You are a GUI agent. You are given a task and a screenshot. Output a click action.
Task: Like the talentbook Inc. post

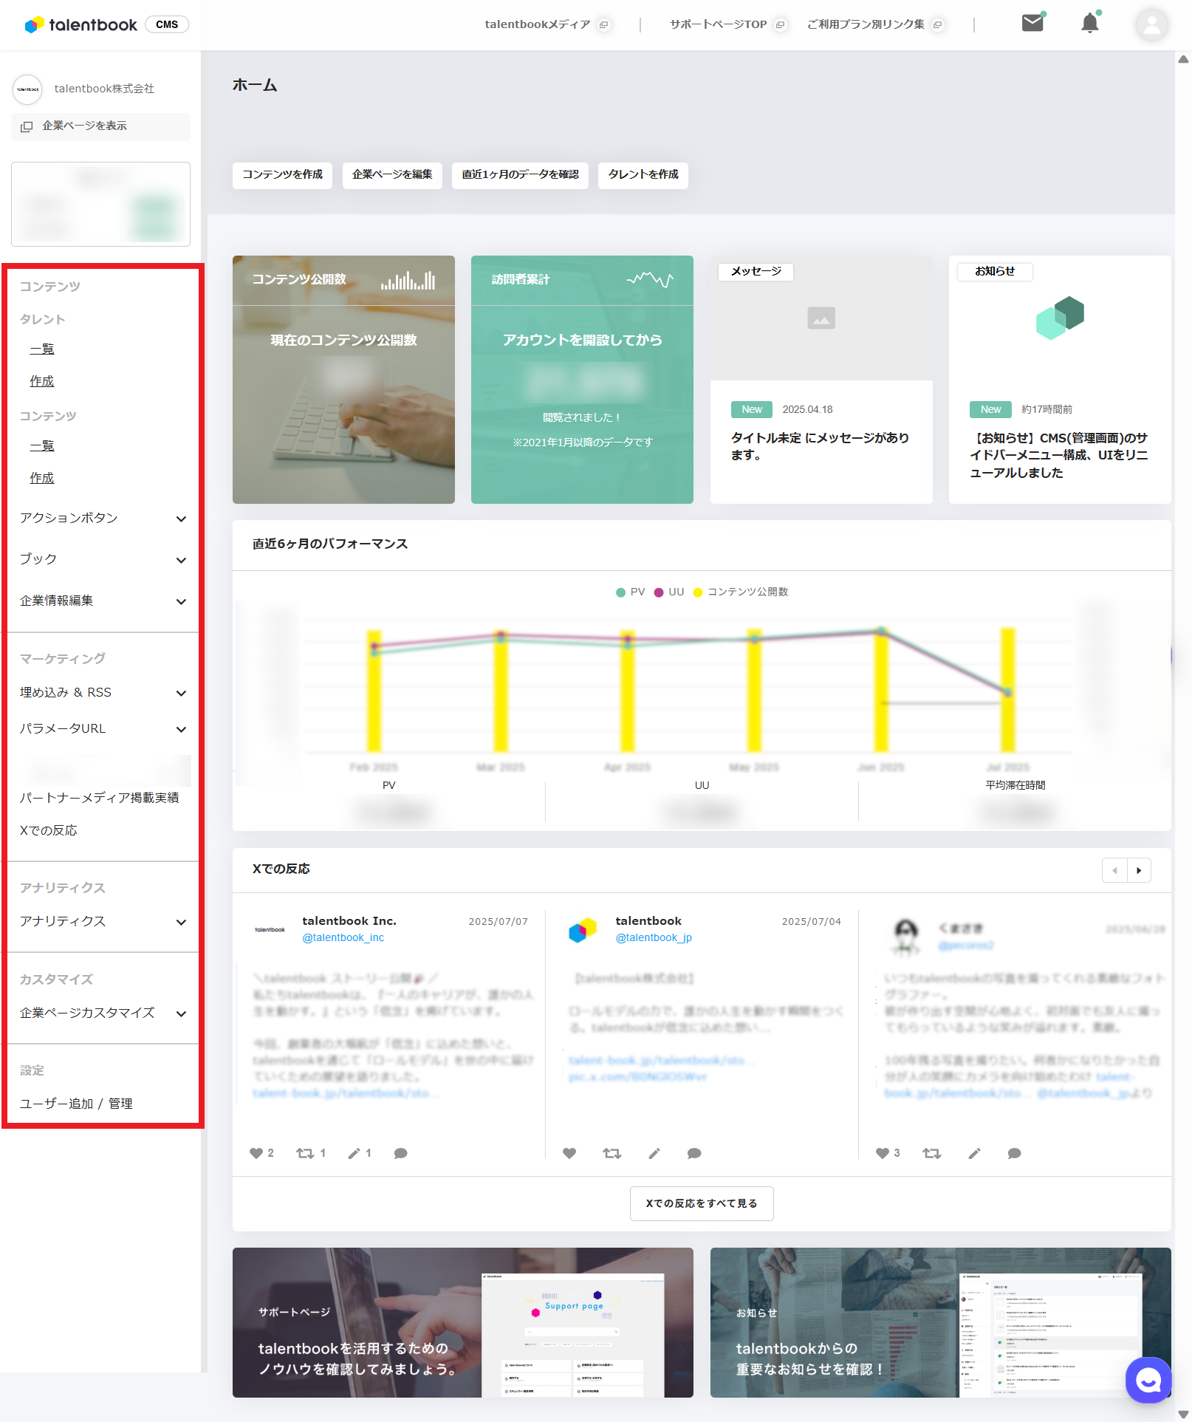(256, 1153)
